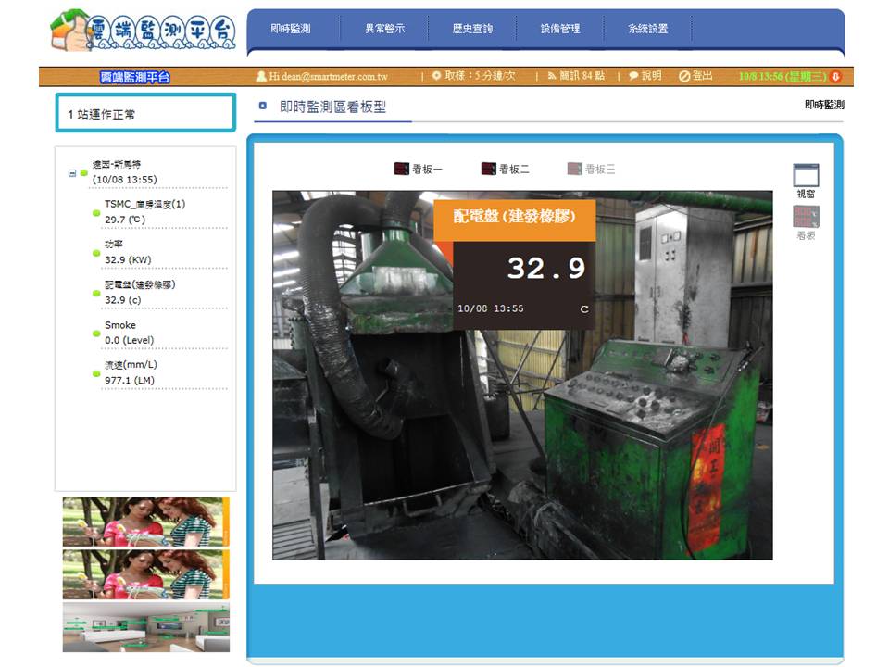
Task: Switch to the 看板二 dashboard
Action: click(506, 170)
